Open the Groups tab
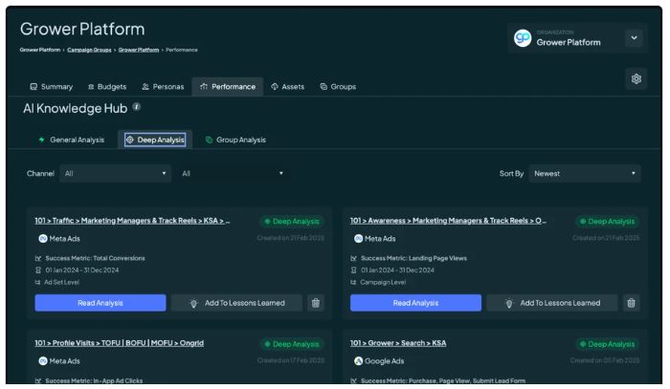 tap(338, 87)
